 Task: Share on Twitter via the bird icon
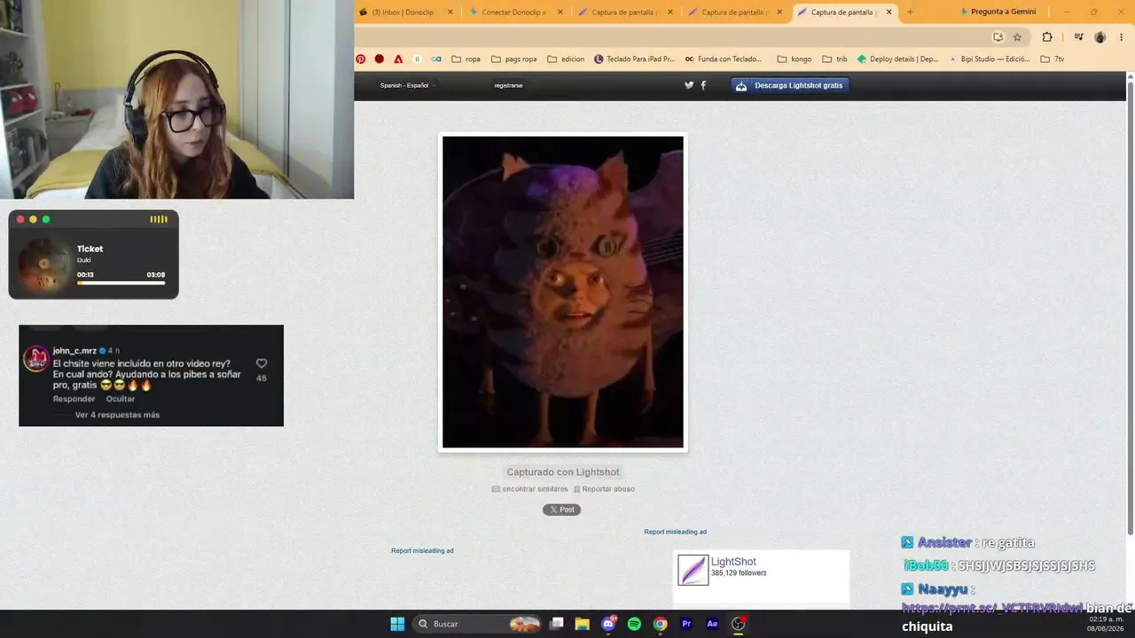click(x=689, y=85)
